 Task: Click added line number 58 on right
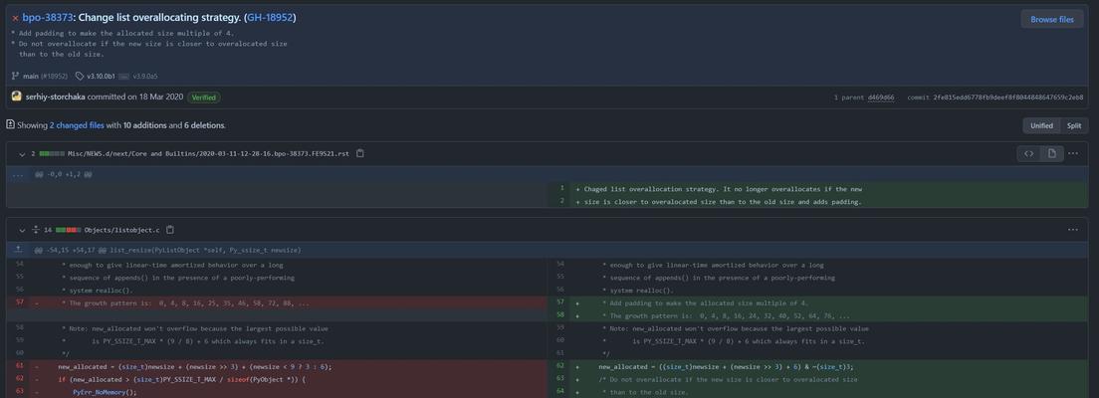(x=560, y=316)
